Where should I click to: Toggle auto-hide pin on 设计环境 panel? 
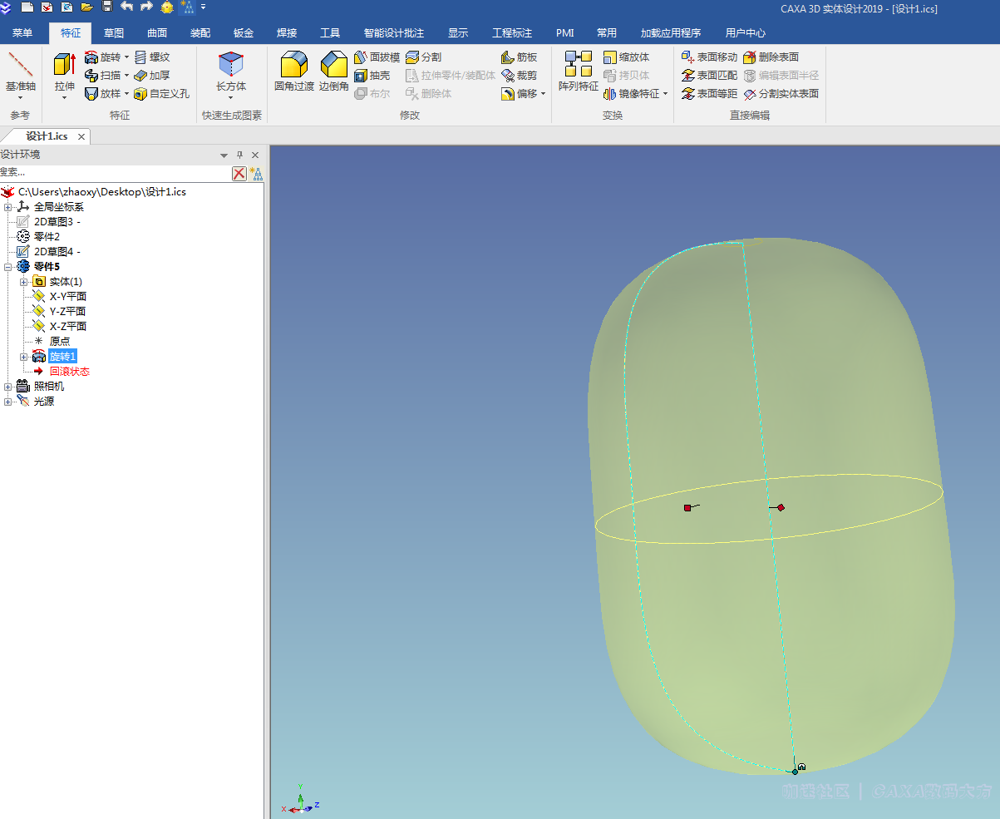click(x=239, y=155)
